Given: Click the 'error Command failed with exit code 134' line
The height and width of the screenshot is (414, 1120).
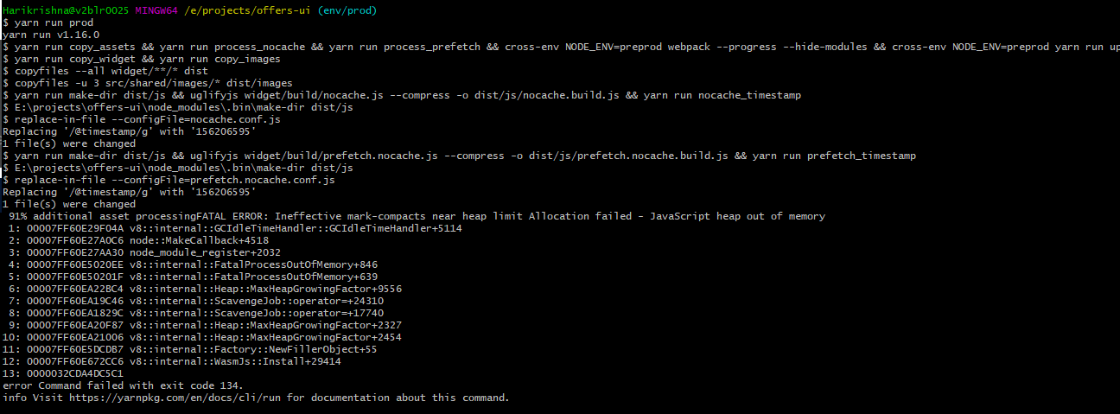Looking at the screenshot, I should (x=124, y=385).
